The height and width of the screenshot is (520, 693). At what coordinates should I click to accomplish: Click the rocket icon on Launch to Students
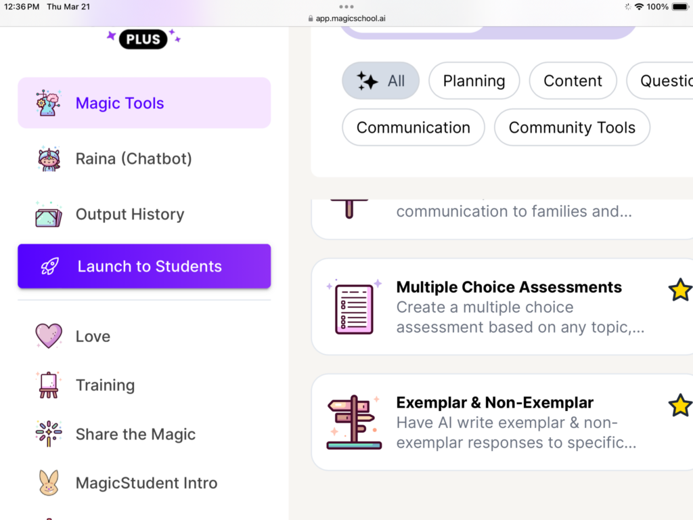point(49,266)
